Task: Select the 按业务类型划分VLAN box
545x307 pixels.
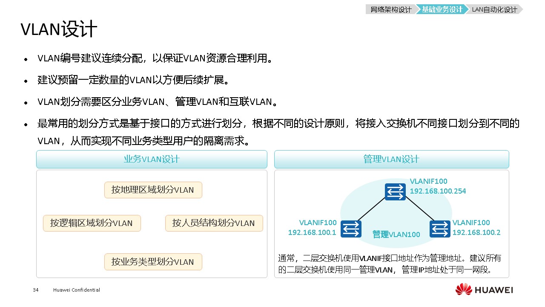Action: 153,262
